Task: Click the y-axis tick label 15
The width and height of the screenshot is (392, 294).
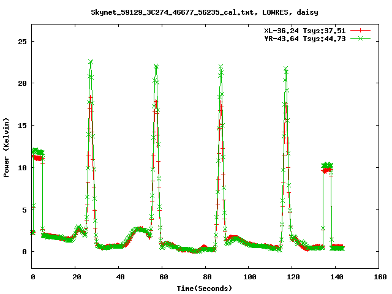Action: coord(22,126)
